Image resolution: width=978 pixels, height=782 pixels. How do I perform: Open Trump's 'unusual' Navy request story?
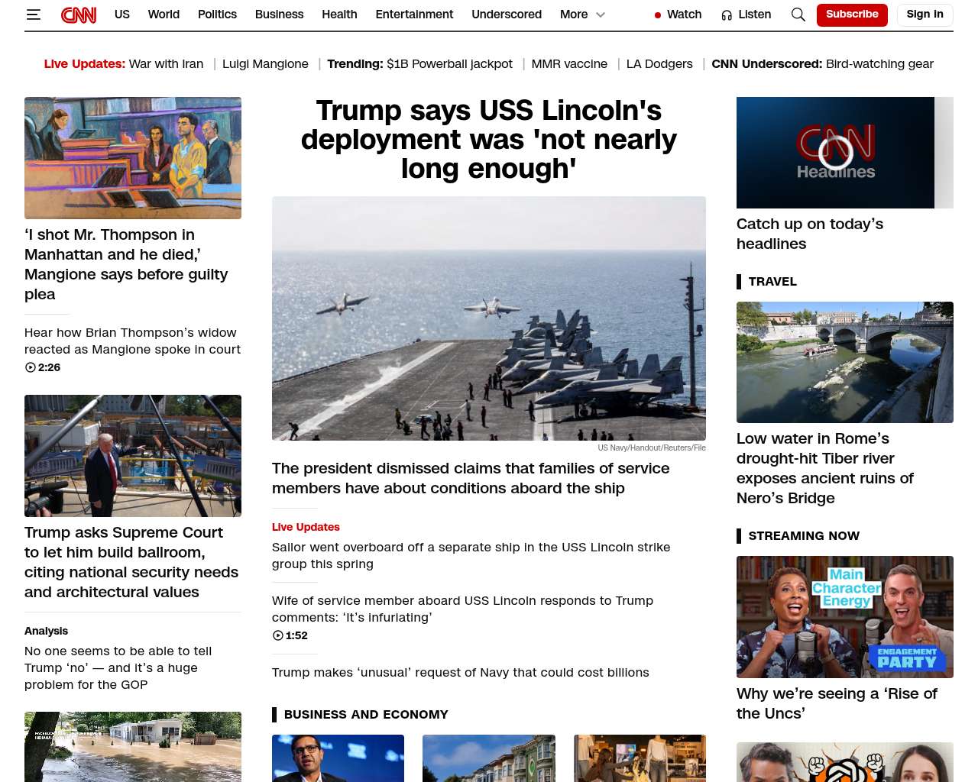461,673
